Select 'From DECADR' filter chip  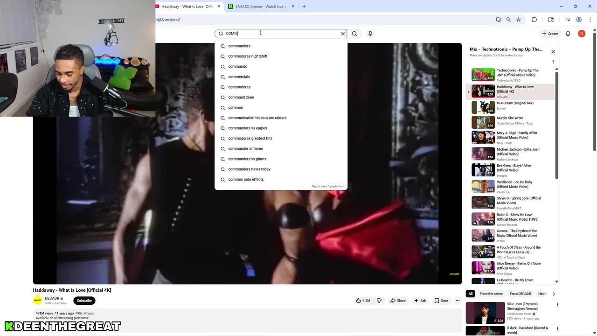point(521,294)
